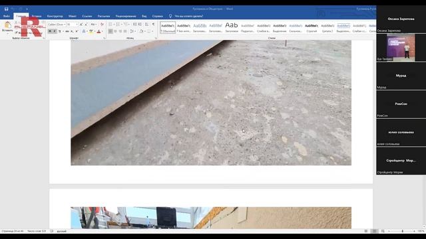The height and width of the screenshot is (239, 426).
Task: Adjust the zoom slider
Action: (402, 231)
